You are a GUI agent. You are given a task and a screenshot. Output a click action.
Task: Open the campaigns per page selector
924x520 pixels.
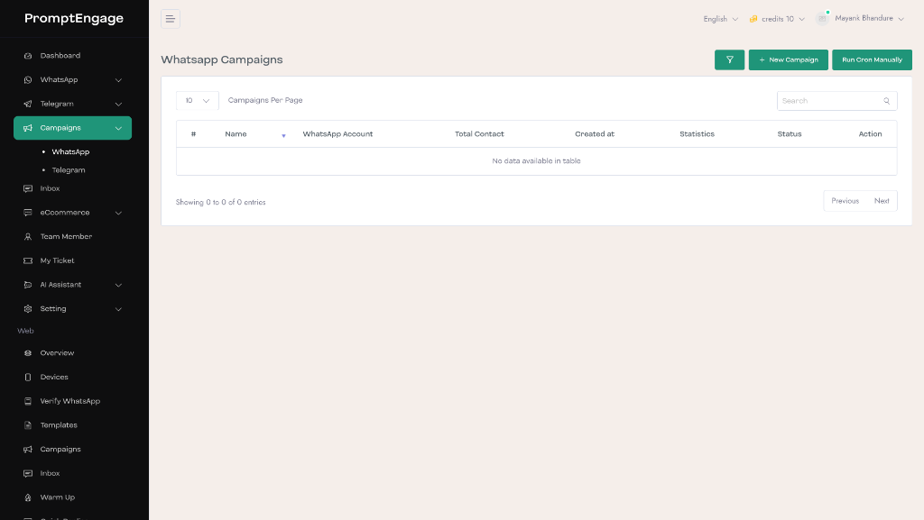pyautogui.click(x=198, y=101)
